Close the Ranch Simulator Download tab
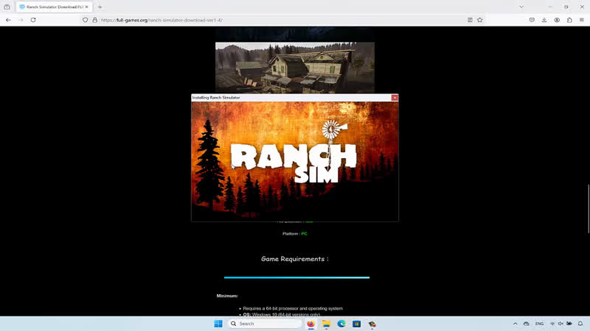Image resolution: width=590 pixels, height=331 pixels. (x=86, y=7)
